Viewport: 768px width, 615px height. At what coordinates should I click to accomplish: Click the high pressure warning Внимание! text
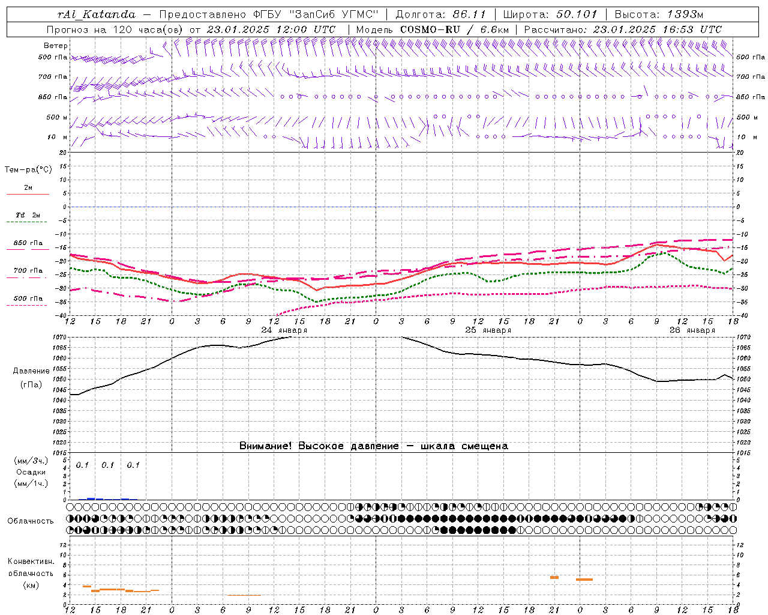point(374,446)
